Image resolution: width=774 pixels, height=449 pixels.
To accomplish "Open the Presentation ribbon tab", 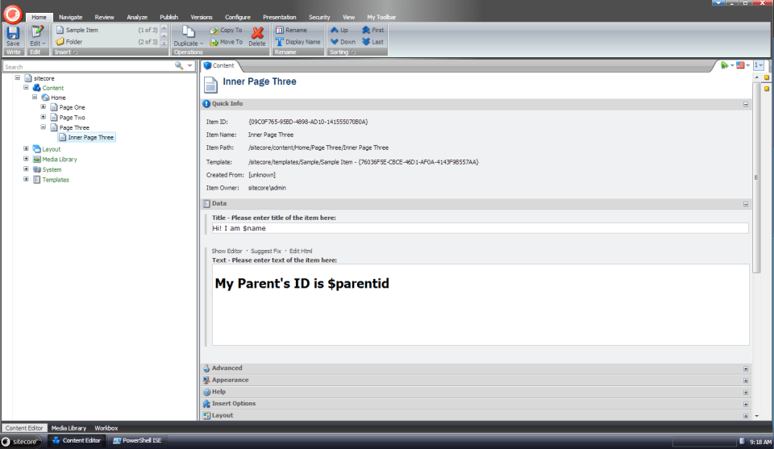I will 280,17.
